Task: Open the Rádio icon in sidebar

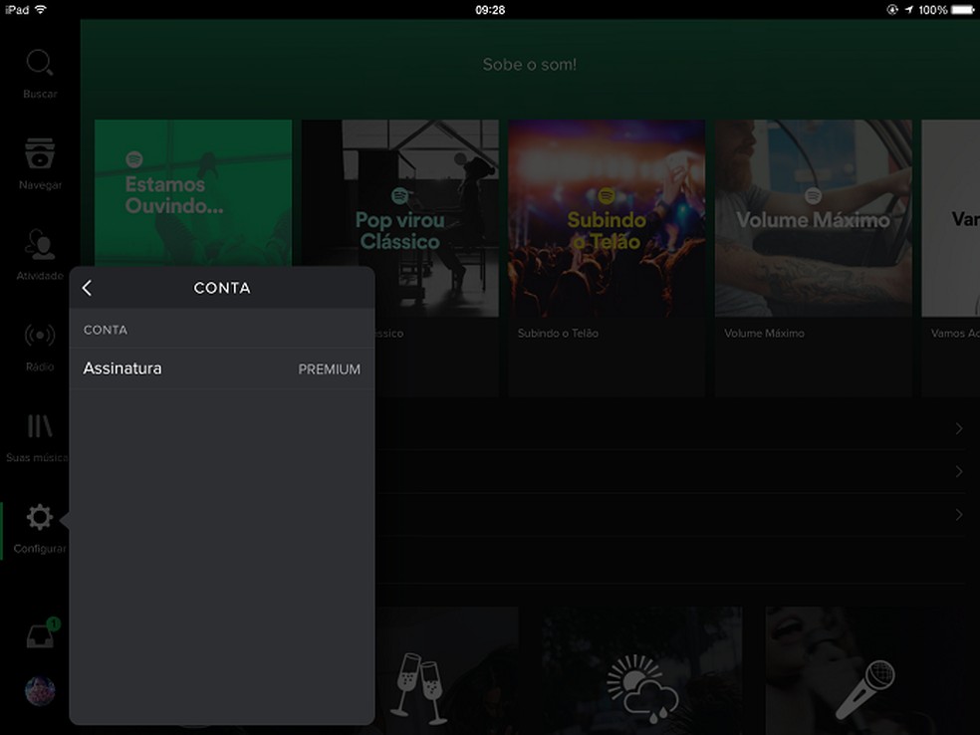Action: (x=40, y=336)
